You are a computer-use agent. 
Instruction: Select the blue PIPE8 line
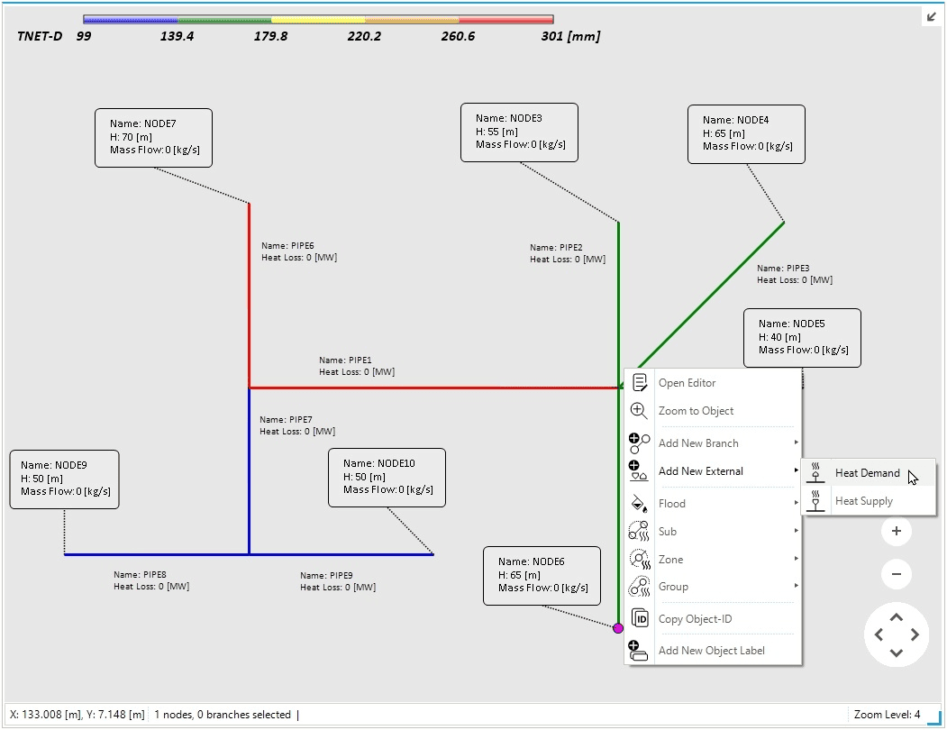click(153, 554)
